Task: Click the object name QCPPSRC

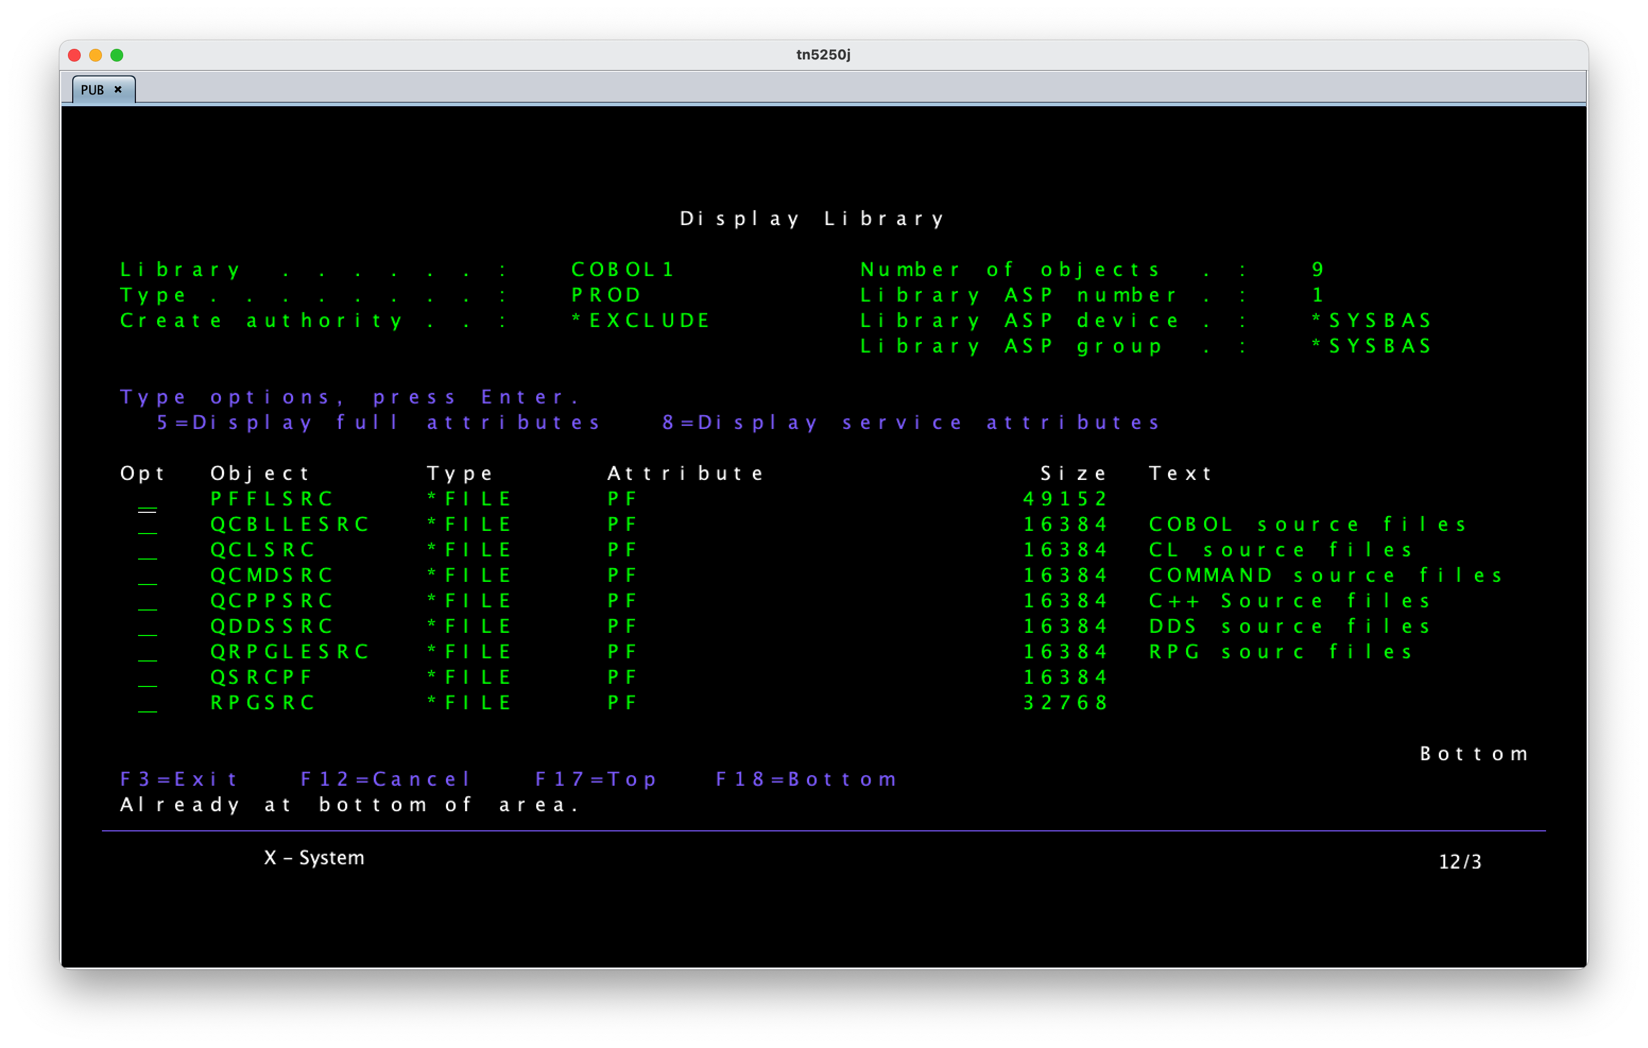Action: (x=272, y=600)
